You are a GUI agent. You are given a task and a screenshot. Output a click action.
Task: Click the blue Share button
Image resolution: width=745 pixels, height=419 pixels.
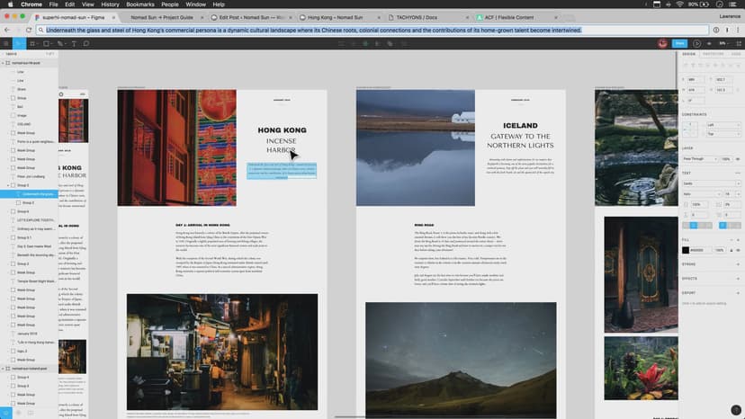tap(680, 43)
